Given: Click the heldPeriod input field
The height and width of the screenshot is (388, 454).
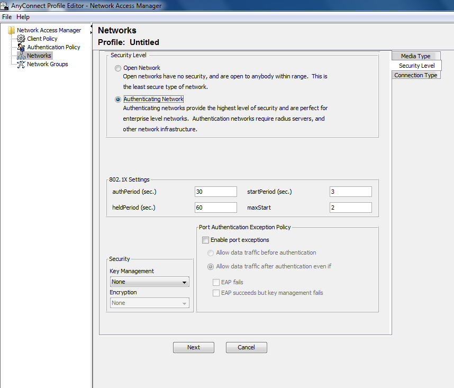Looking at the screenshot, I should 216,207.
